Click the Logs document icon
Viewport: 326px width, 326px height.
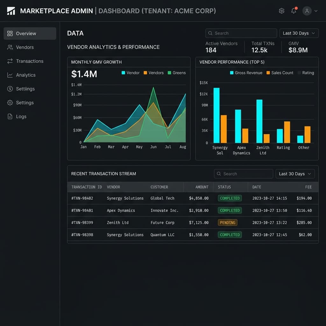tap(10, 117)
